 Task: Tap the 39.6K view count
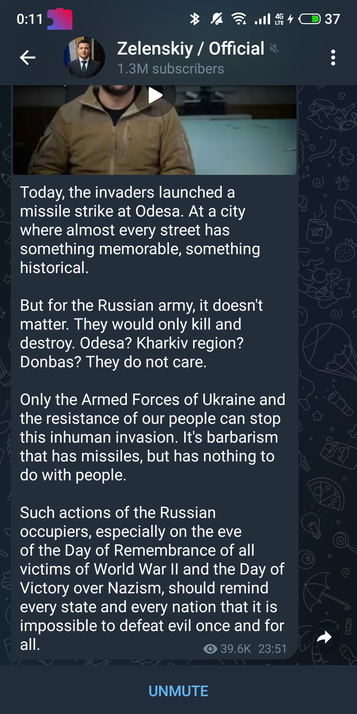click(x=236, y=649)
